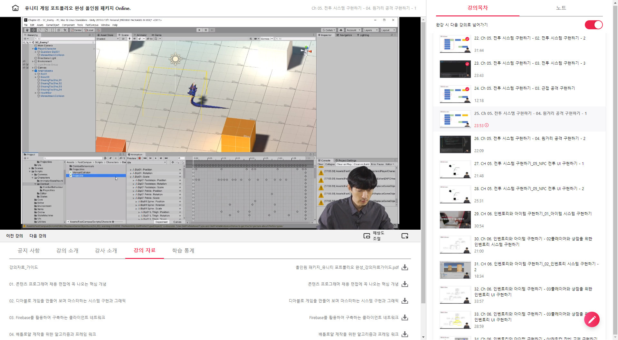Click the orientation gizmo in Scene view

click(306, 50)
